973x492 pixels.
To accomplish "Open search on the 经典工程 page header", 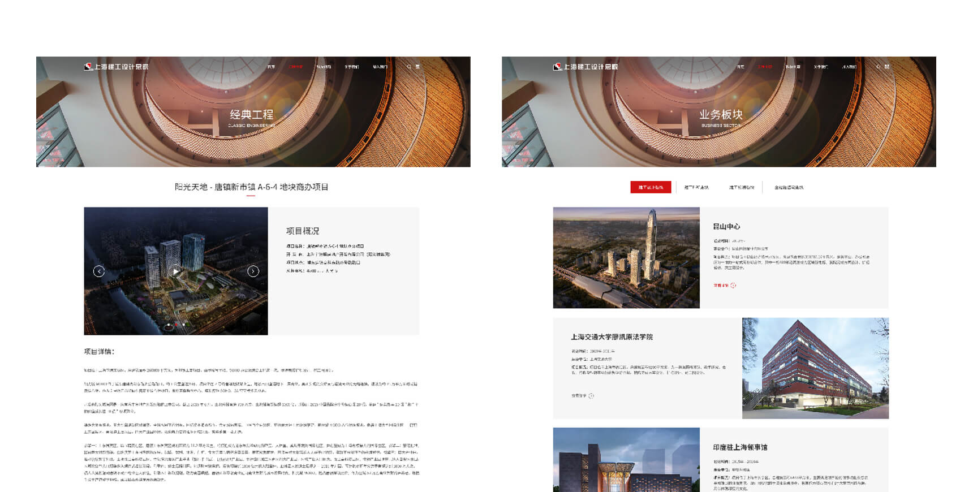I will (409, 67).
